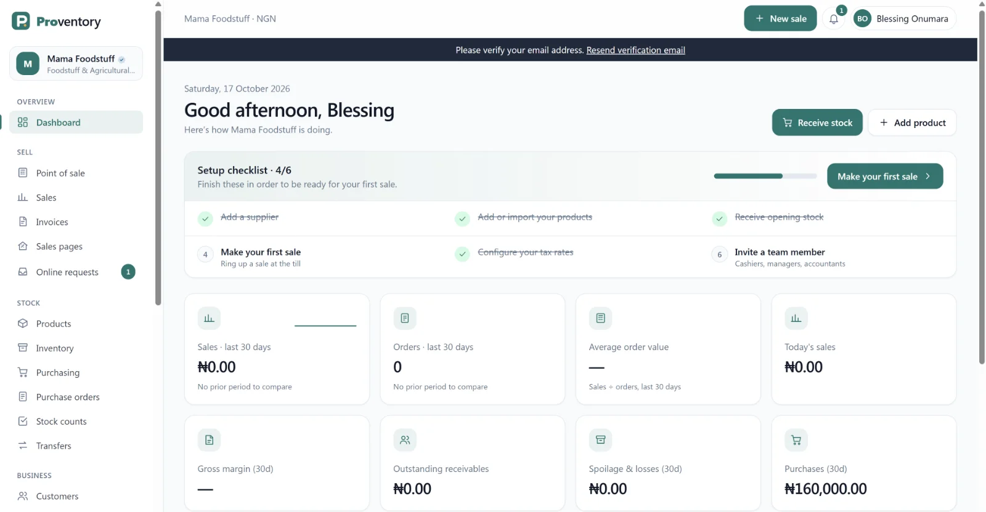Click the verified badge beside Mama Foodstuff
This screenshot has width=986, height=512.
(121, 60)
